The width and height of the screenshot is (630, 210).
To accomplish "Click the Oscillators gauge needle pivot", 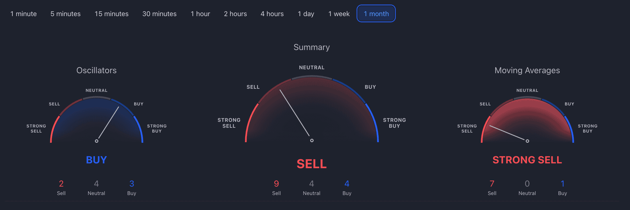I will (x=97, y=141).
